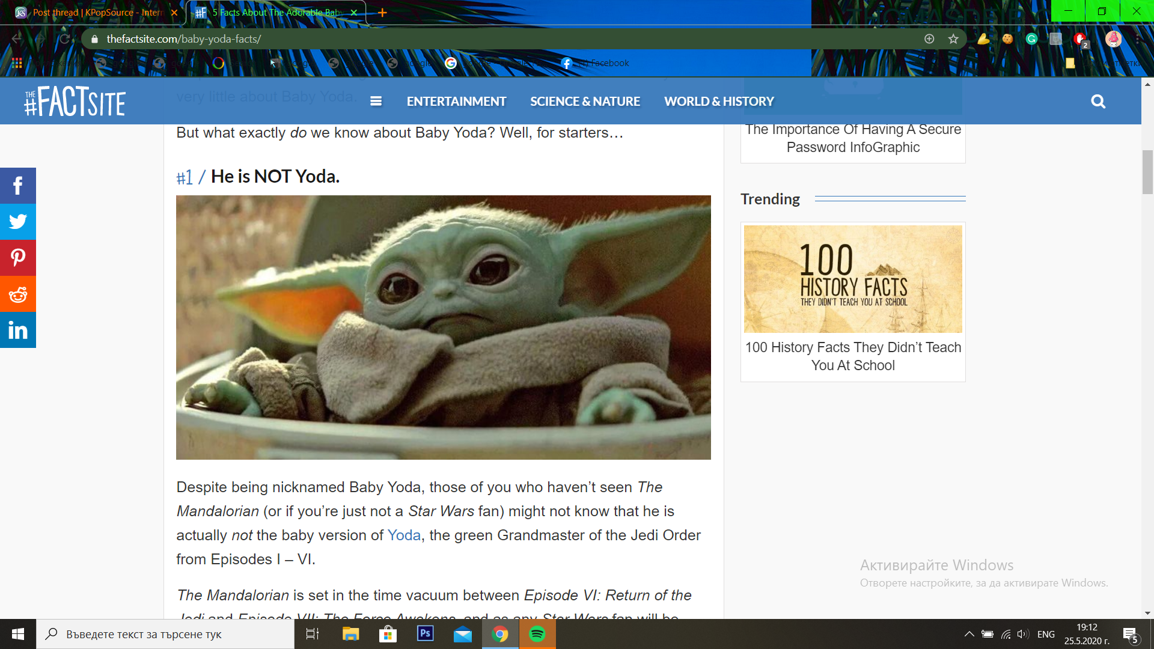Open Photoshop from the taskbar
The image size is (1154, 649).
click(x=426, y=634)
